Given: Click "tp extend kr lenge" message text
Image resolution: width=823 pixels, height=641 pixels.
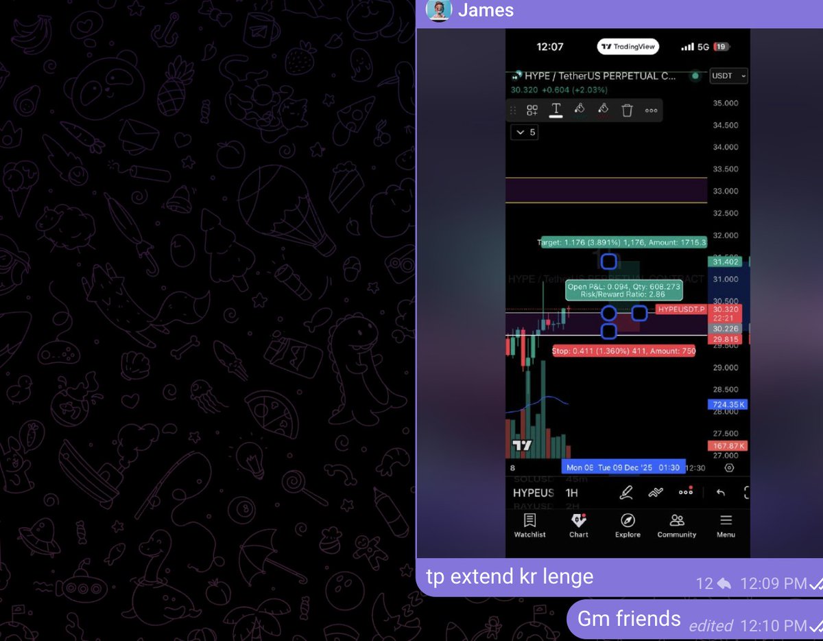Looking at the screenshot, I should [510, 576].
